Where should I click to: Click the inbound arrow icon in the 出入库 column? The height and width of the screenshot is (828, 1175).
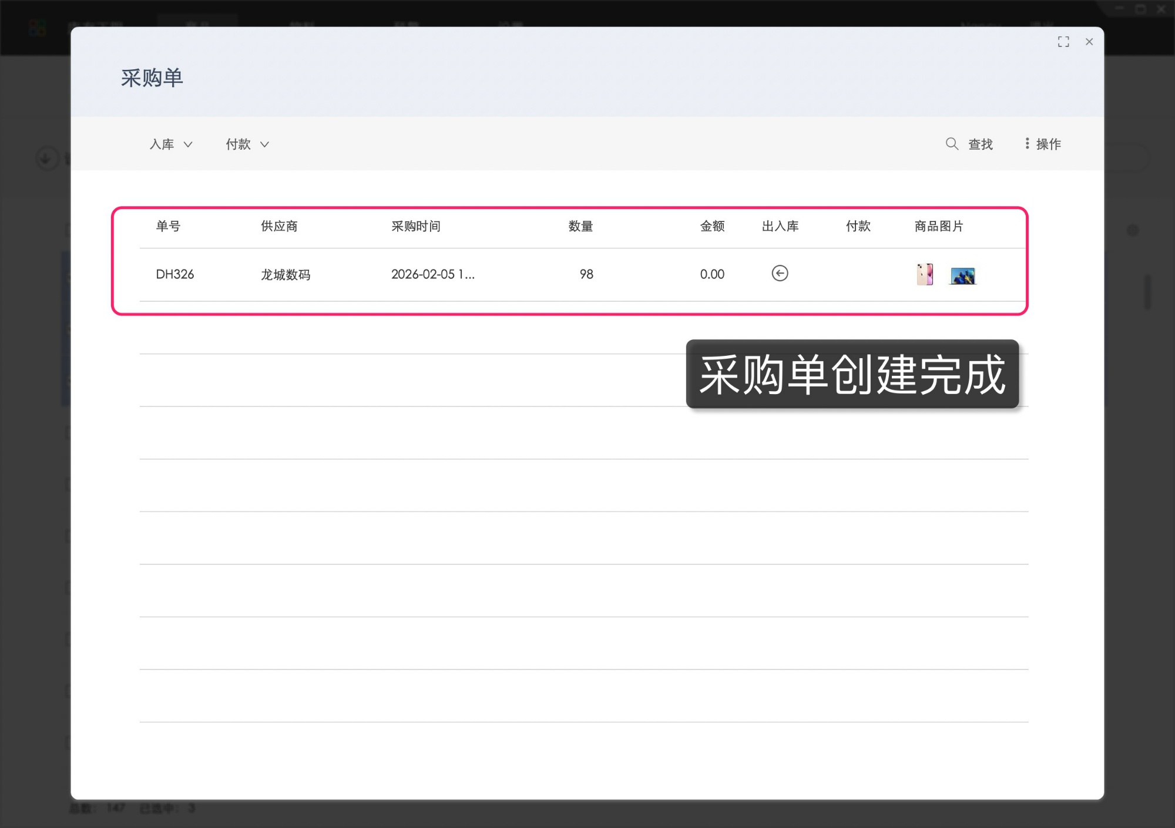780,274
